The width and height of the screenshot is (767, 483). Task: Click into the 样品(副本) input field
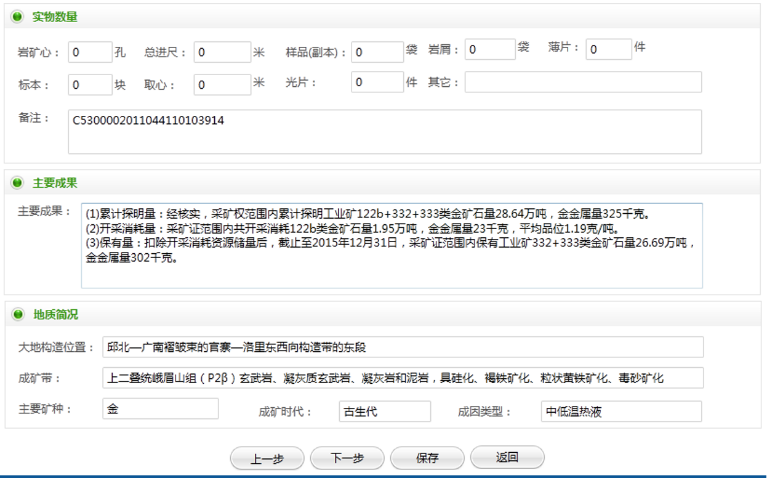coord(377,52)
